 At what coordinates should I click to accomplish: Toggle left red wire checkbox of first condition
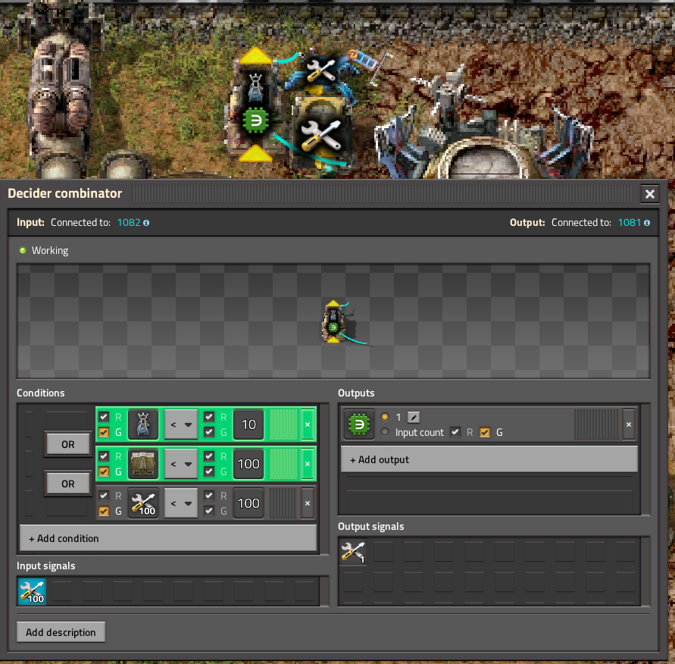click(x=104, y=416)
